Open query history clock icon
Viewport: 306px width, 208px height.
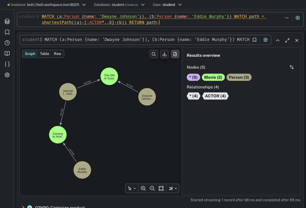[7, 43]
